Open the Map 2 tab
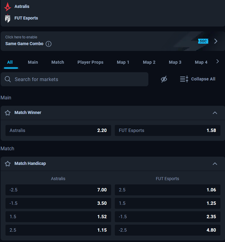Viewport: 225px width, 242px height. point(149,62)
